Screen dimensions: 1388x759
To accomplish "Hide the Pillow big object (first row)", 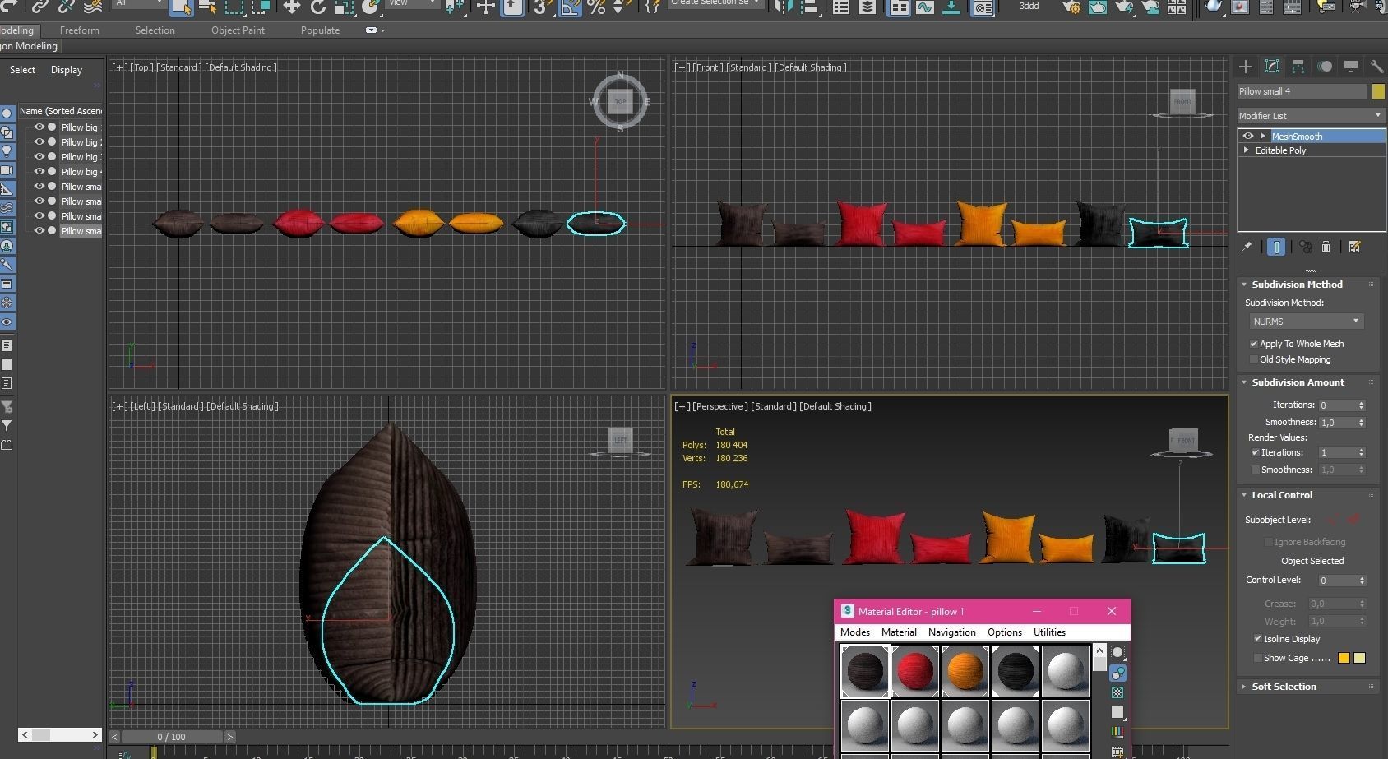I will [x=39, y=127].
